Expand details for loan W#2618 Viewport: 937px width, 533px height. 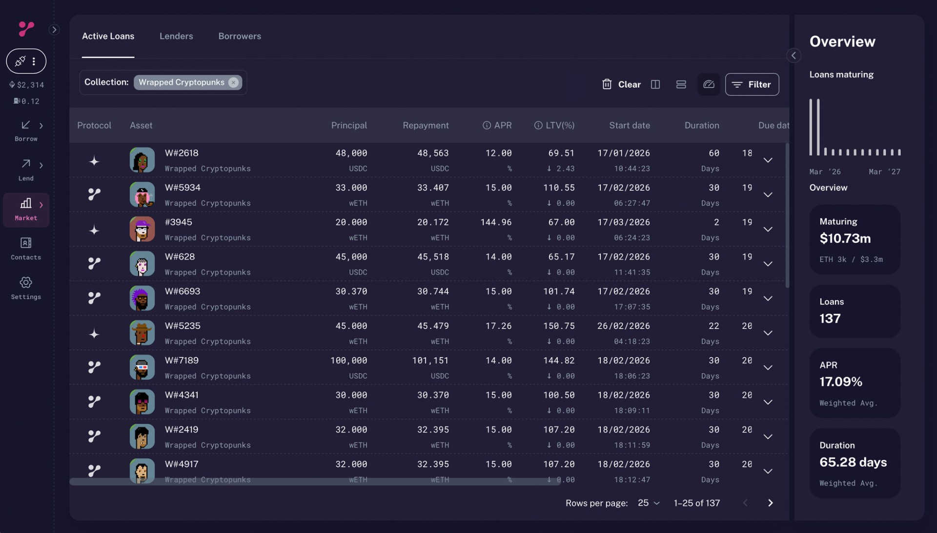point(768,160)
